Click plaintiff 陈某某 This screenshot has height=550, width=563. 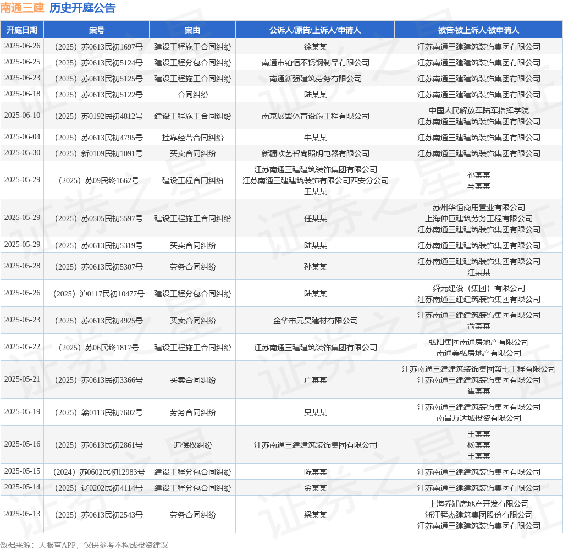click(315, 472)
